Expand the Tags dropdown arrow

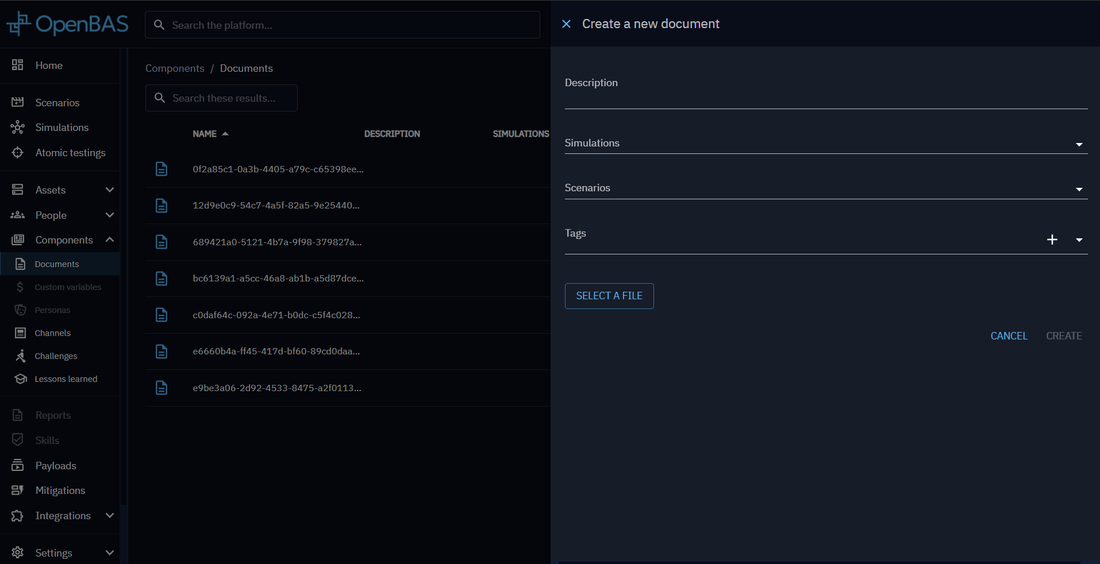1079,240
